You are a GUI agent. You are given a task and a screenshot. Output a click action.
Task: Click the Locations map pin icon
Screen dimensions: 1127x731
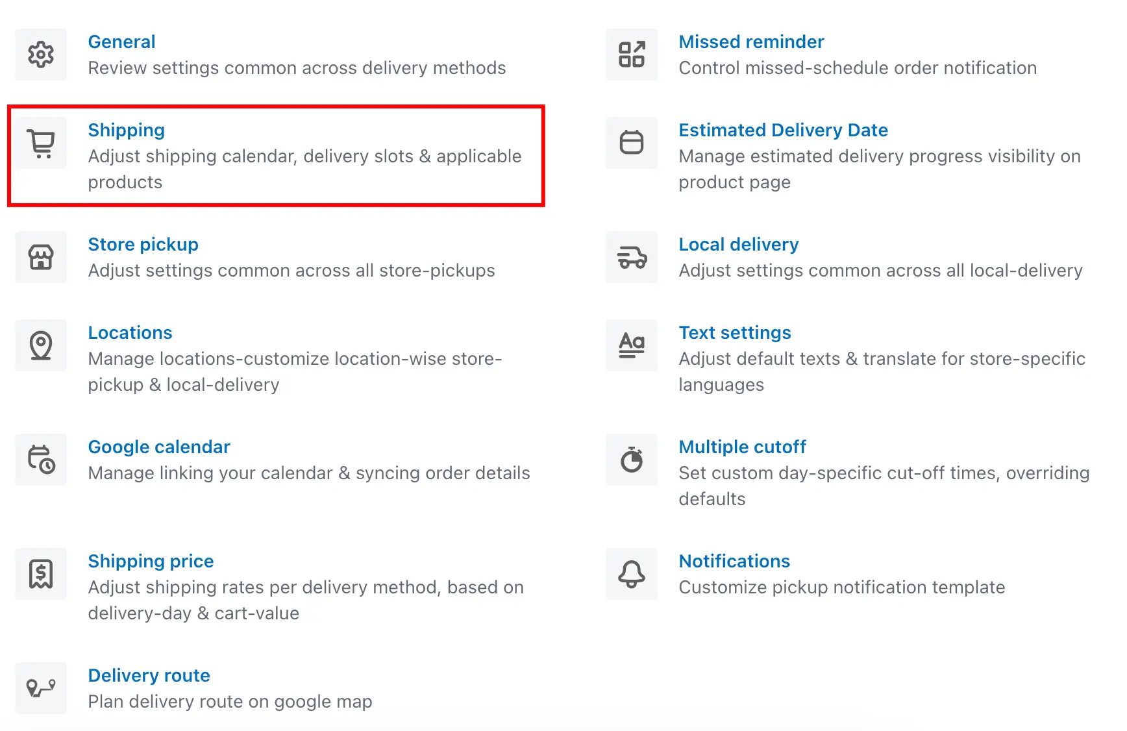(41, 345)
